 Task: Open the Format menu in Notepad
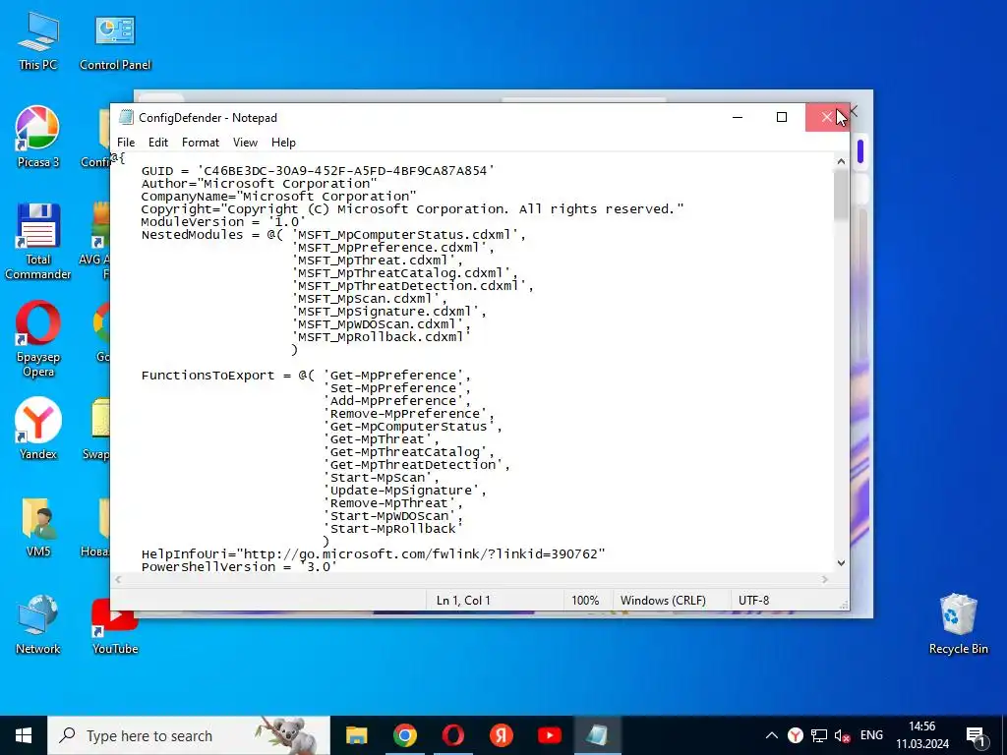tap(201, 143)
